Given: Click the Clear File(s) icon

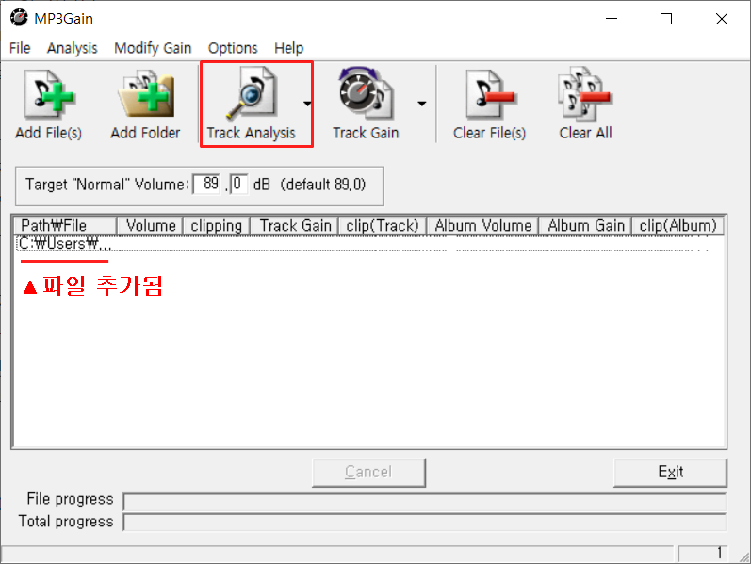Looking at the screenshot, I should (489, 105).
